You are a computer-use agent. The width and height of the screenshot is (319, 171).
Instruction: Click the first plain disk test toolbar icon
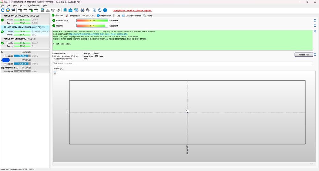point(20,10)
